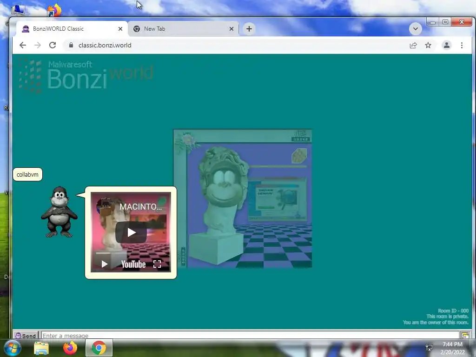Open the share page icon
The width and height of the screenshot is (476, 357).
413,45
